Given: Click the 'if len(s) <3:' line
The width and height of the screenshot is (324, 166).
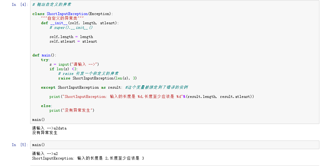Looking at the screenshot, I should pyautogui.click(x=64, y=69).
